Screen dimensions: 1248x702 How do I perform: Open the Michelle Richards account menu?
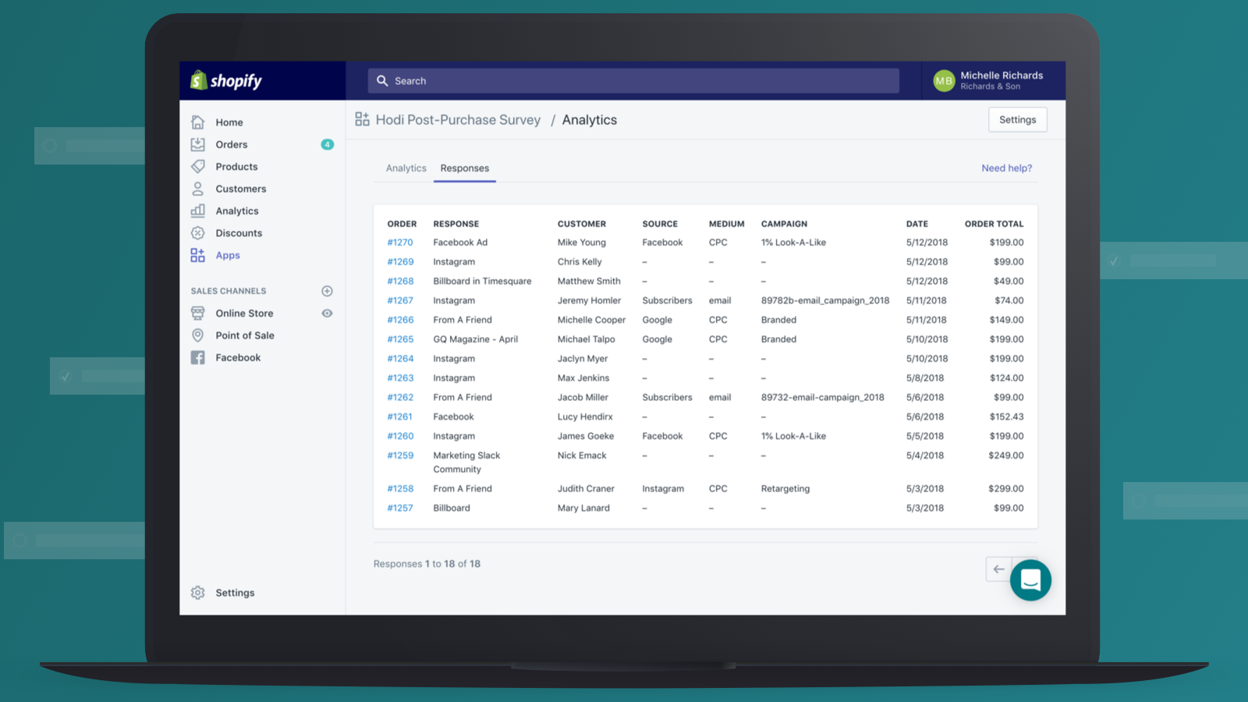pyautogui.click(x=994, y=80)
